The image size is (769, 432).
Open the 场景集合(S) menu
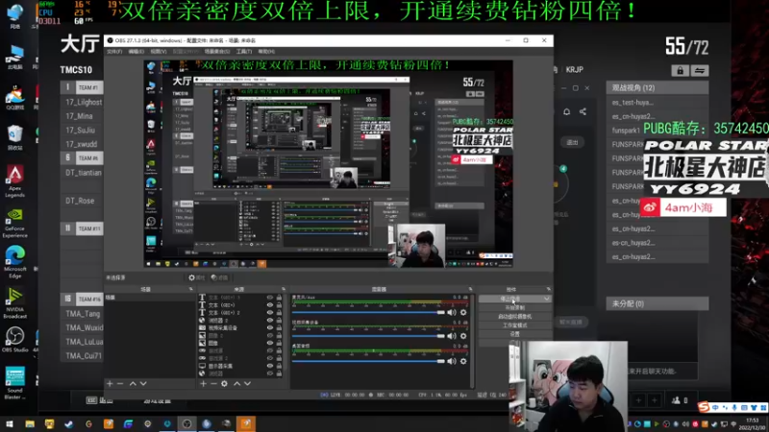point(217,52)
